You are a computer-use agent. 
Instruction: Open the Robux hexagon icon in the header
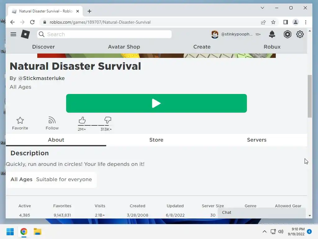click(x=287, y=34)
